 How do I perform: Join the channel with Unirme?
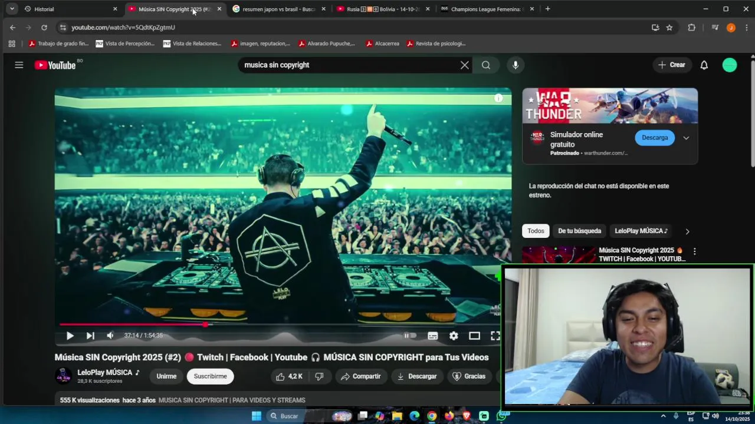coord(166,376)
